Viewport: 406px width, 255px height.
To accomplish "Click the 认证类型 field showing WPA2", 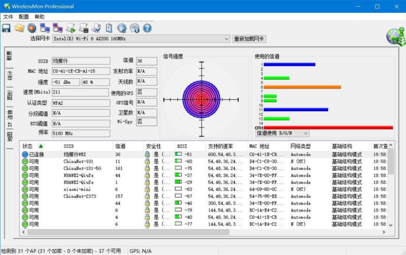I will coord(81,103).
